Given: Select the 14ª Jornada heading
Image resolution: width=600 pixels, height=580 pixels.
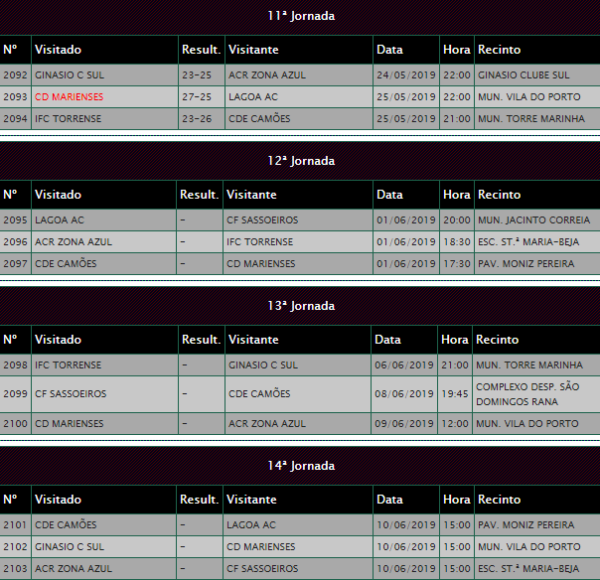Looking at the screenshot, I should [301, 466].
